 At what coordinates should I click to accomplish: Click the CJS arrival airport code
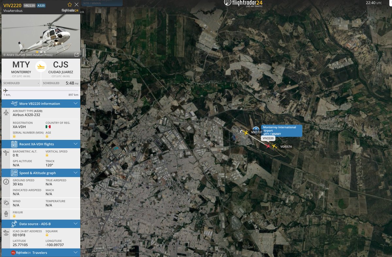(60, 64)
